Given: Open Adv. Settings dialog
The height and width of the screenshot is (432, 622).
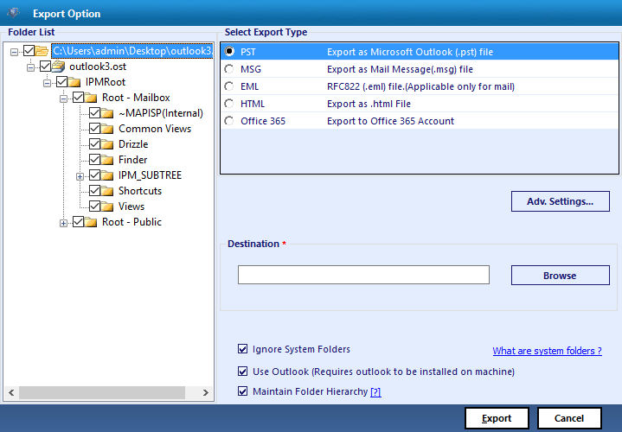Looking at the screenshot, I should click(560, 201).
